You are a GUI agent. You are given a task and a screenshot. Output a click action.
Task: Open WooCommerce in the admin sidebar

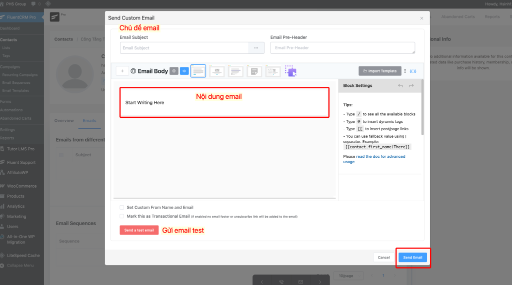(x=21, y=186)
